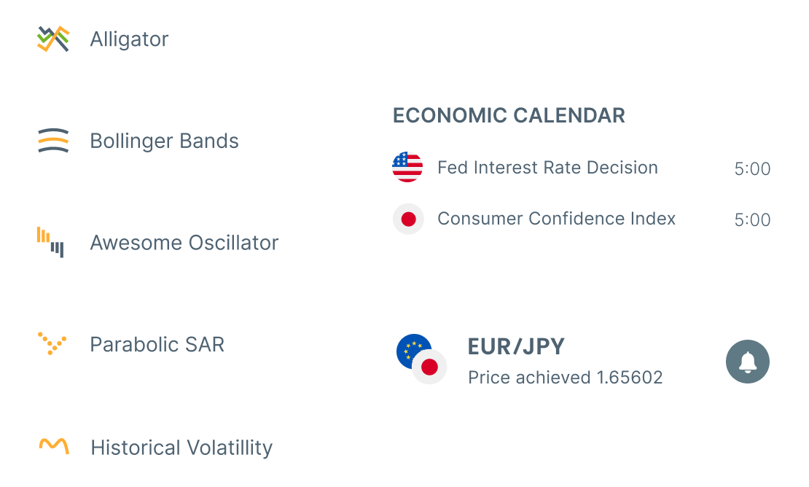Click the Parabolic SAR dots icon
Viewport: 809px width, 487px height.
(52, 343)
